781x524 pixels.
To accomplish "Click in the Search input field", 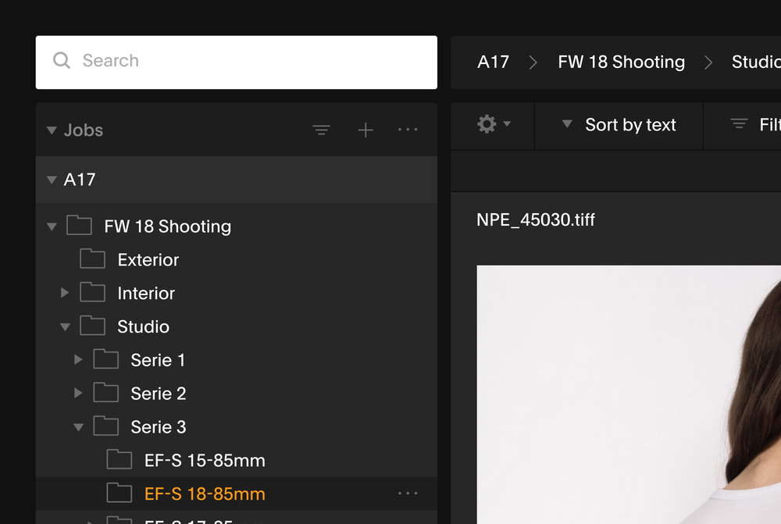I will [x=250, y=61].
